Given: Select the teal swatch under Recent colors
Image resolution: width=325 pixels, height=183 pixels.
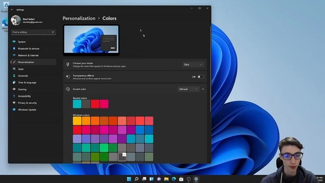Looking at the screenshot, I should pyautogui.click(x=77, y=104).
